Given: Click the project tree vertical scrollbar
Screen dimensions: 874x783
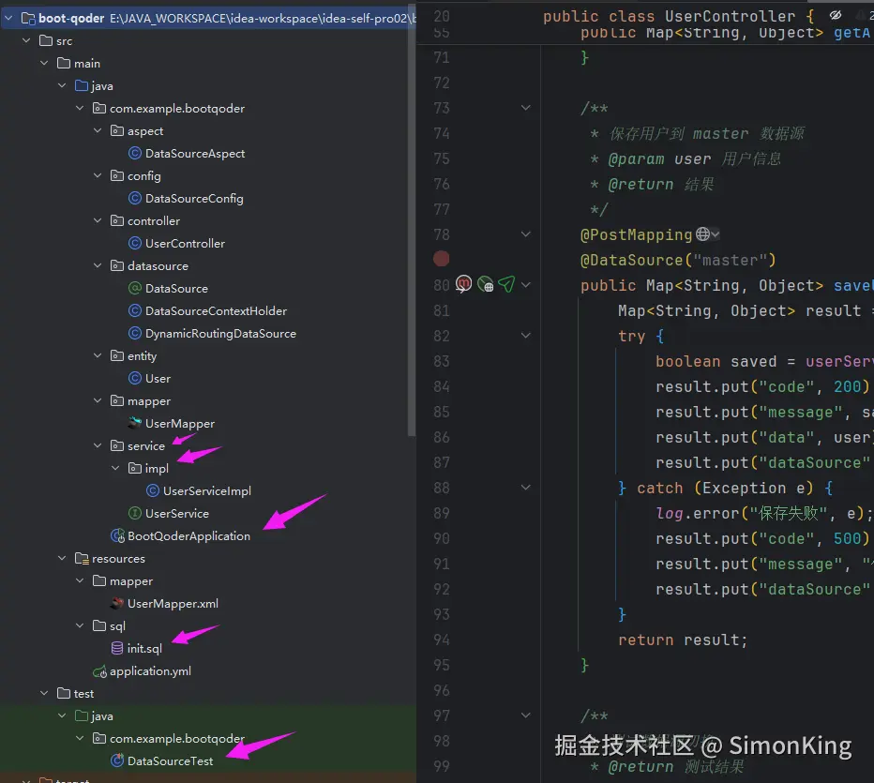Looking at the screenshot, I should [412, 220].
